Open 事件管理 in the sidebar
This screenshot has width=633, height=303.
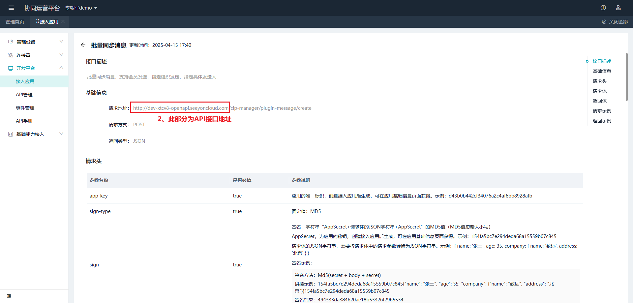tap(25, 108)
